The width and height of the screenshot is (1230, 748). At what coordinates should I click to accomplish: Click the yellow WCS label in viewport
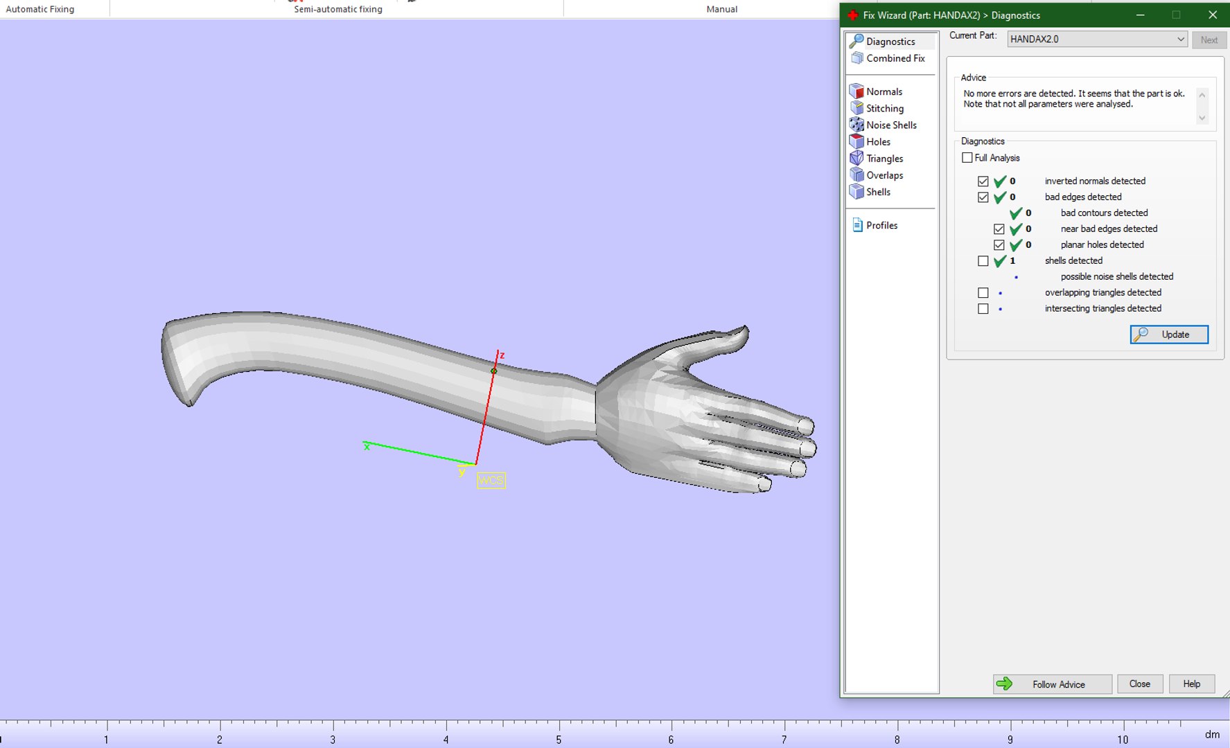491,481
